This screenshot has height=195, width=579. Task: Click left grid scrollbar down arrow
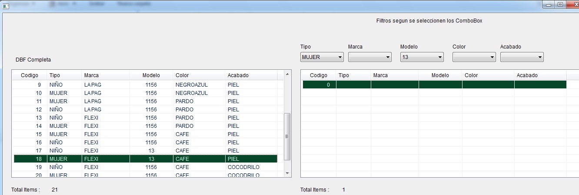[x=287, y=173]
